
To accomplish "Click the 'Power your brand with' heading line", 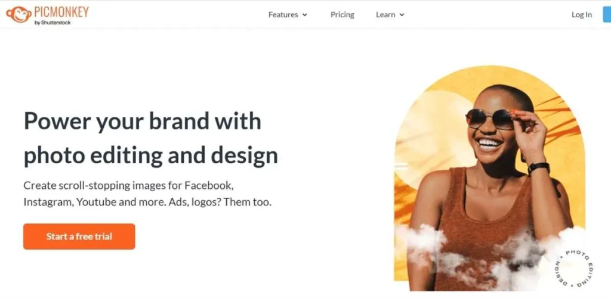I will (x=142, y=120).
